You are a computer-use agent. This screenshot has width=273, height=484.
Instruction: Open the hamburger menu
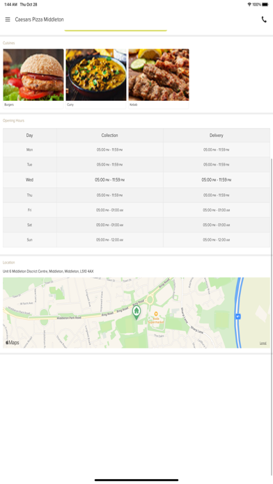(8, 19)
